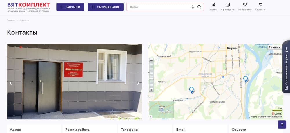Open the ОБОРУДОВАНИЕ catalog menu
The height and width of the screenshot is (133, 290).
coord(106,7)
